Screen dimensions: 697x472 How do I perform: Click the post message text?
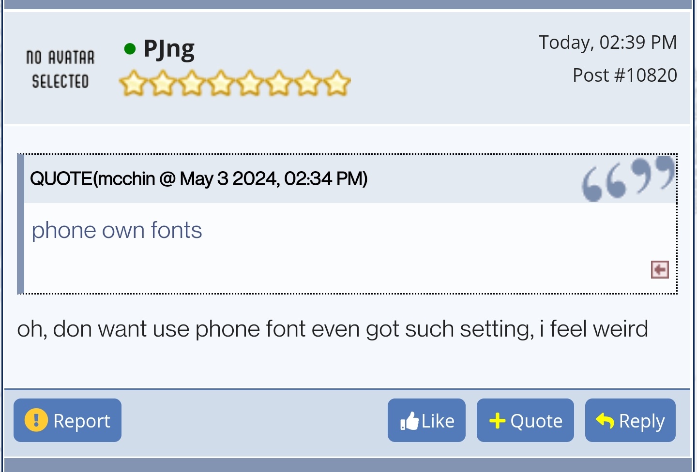(333, 329)
